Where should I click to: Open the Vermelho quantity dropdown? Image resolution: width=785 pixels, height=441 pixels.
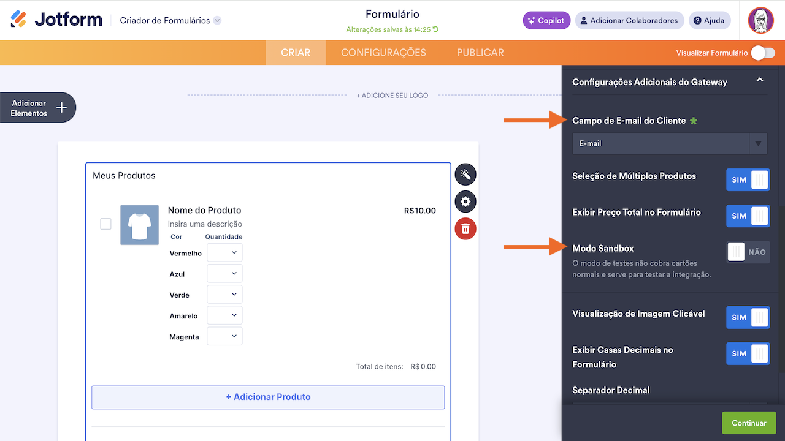click(224, 252)
